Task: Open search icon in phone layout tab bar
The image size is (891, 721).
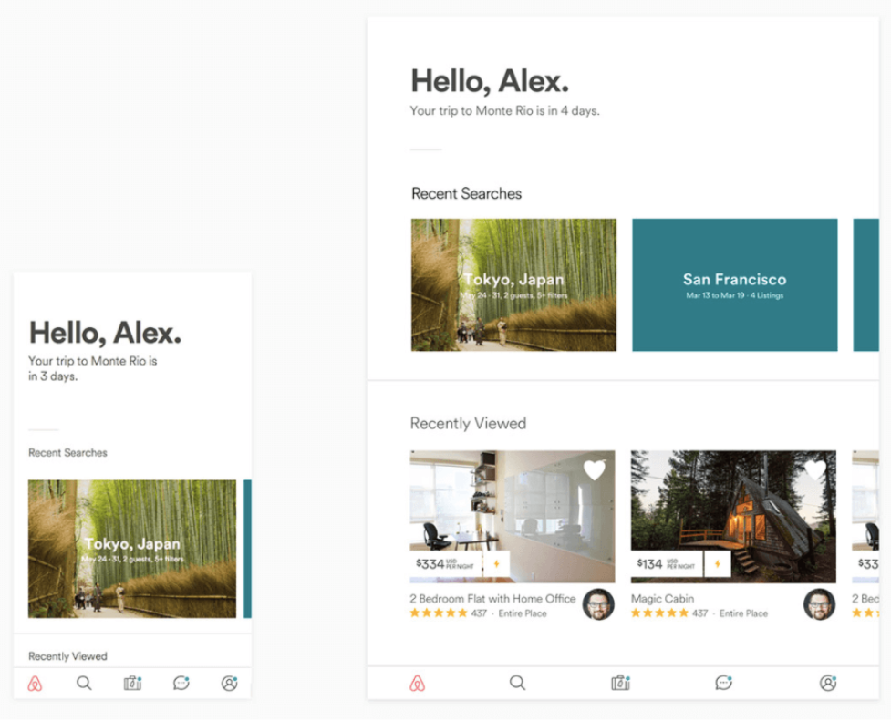Action: coord(84,683)
